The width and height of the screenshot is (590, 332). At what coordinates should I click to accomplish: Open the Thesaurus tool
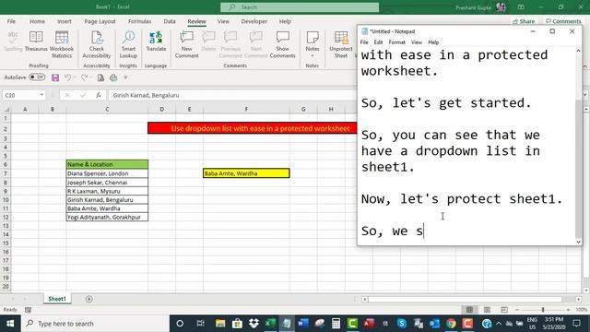pyautogui.click(x=36, y=41)
